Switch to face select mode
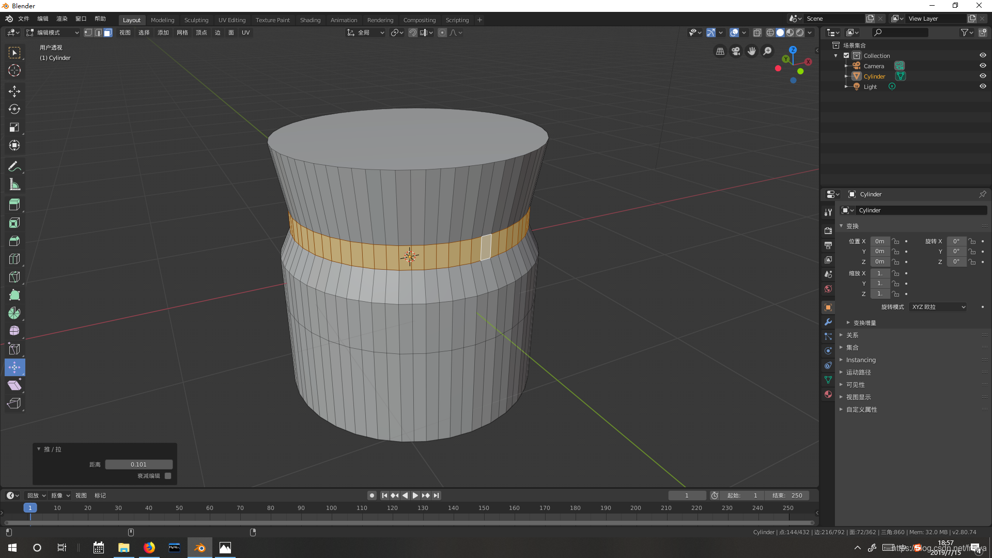 point(107,33)
